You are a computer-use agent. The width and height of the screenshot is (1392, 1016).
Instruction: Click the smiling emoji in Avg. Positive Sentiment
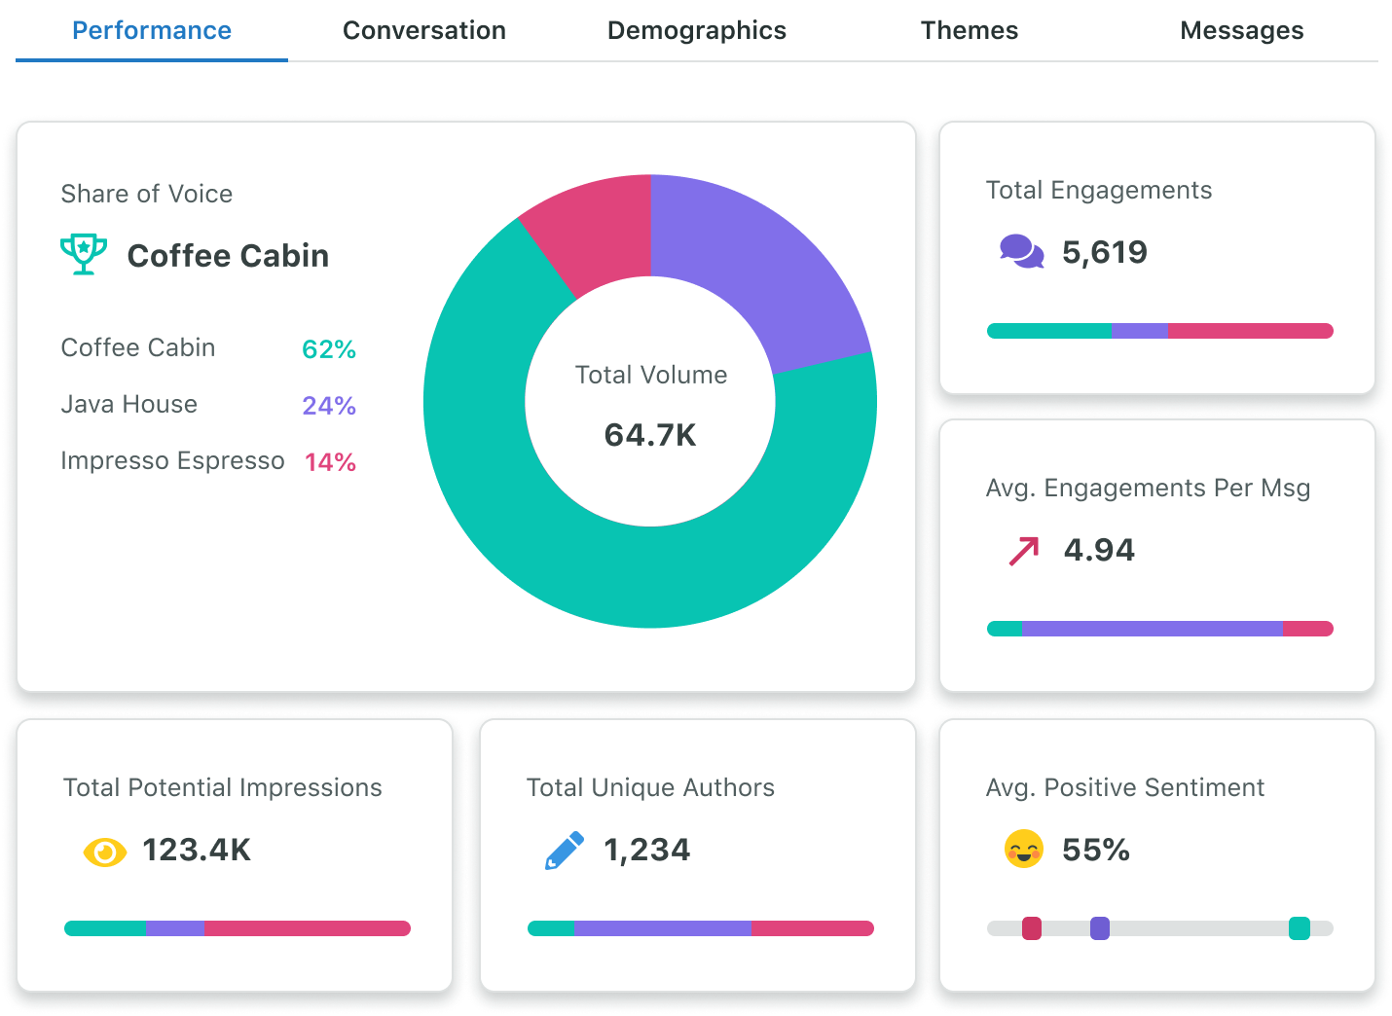pos(1022,849)
